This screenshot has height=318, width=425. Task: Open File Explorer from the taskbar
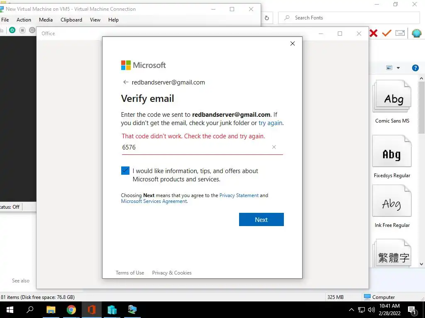(51, 310)
